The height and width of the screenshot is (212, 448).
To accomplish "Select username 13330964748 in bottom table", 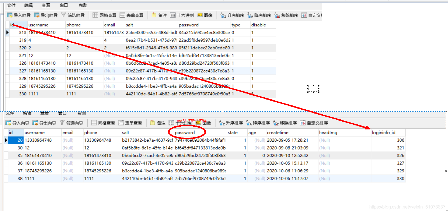I will click(x=43, y=140).
